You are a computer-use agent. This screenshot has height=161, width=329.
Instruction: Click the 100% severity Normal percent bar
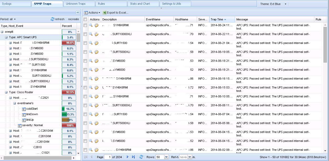coord(69,125)
